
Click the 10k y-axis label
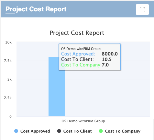click(x=8, y=42)
